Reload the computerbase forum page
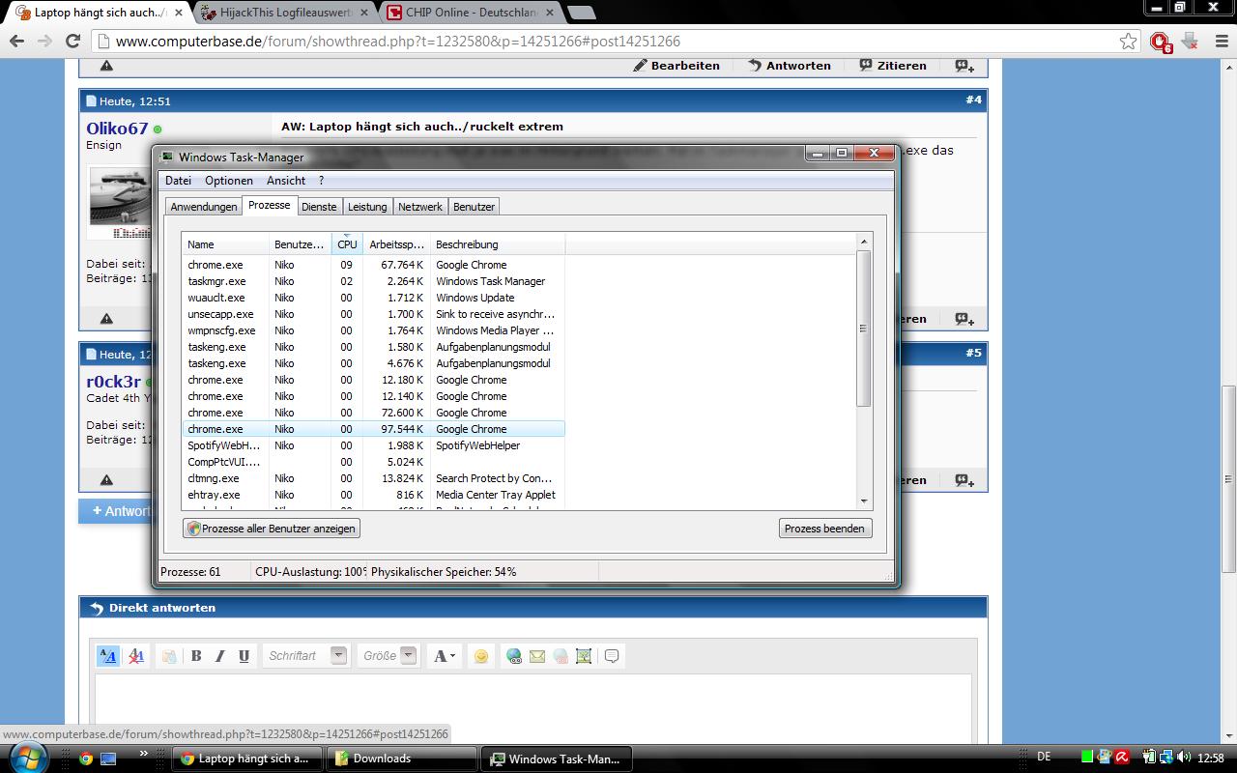 72,42
